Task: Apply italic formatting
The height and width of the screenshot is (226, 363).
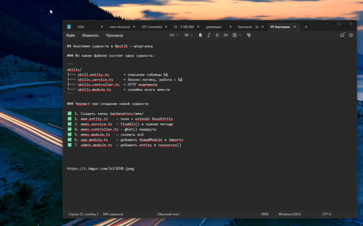Action: point(209,35)
